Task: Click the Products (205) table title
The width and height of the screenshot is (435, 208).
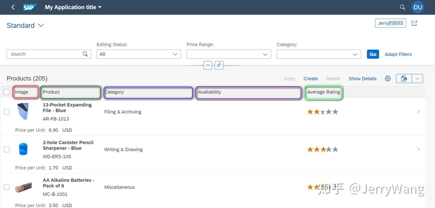Action: tap(27, 79)
